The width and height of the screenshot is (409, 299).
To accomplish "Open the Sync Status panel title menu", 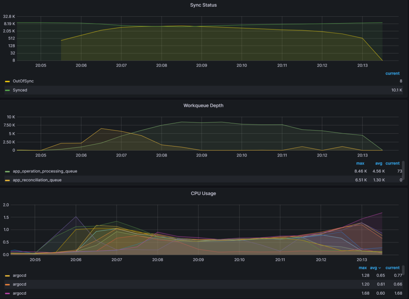I will (203, 5).
